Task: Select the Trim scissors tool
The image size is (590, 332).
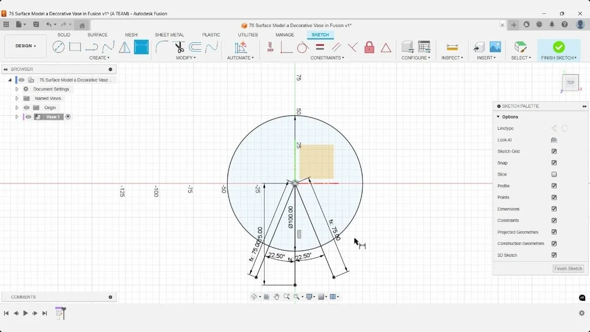Action: pyautogui.click(x=179, y=47)
